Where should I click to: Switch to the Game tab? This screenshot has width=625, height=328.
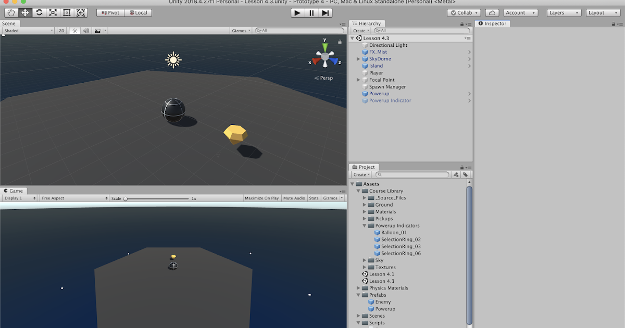(14, 191)
